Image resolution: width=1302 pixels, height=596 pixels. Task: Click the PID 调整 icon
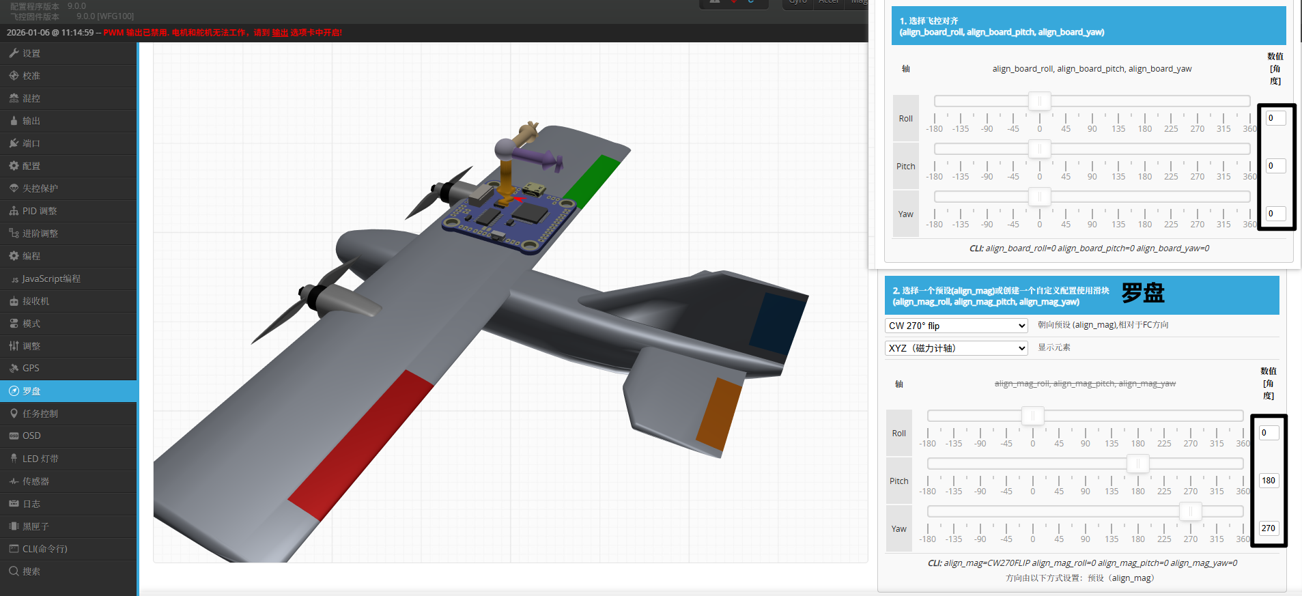tap(14, 211)
